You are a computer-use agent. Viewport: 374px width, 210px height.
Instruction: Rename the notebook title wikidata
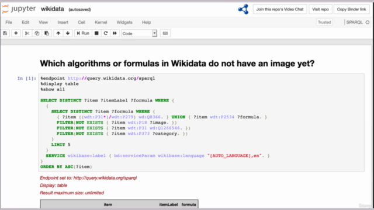52,9
